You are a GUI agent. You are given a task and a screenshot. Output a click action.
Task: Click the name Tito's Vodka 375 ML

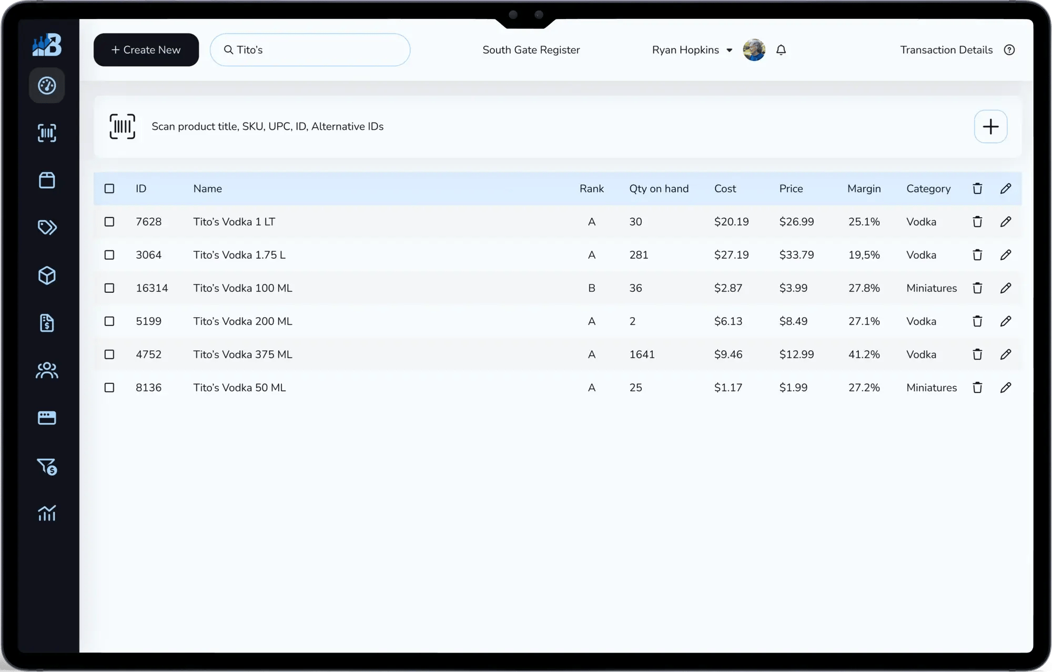(242, 354)
